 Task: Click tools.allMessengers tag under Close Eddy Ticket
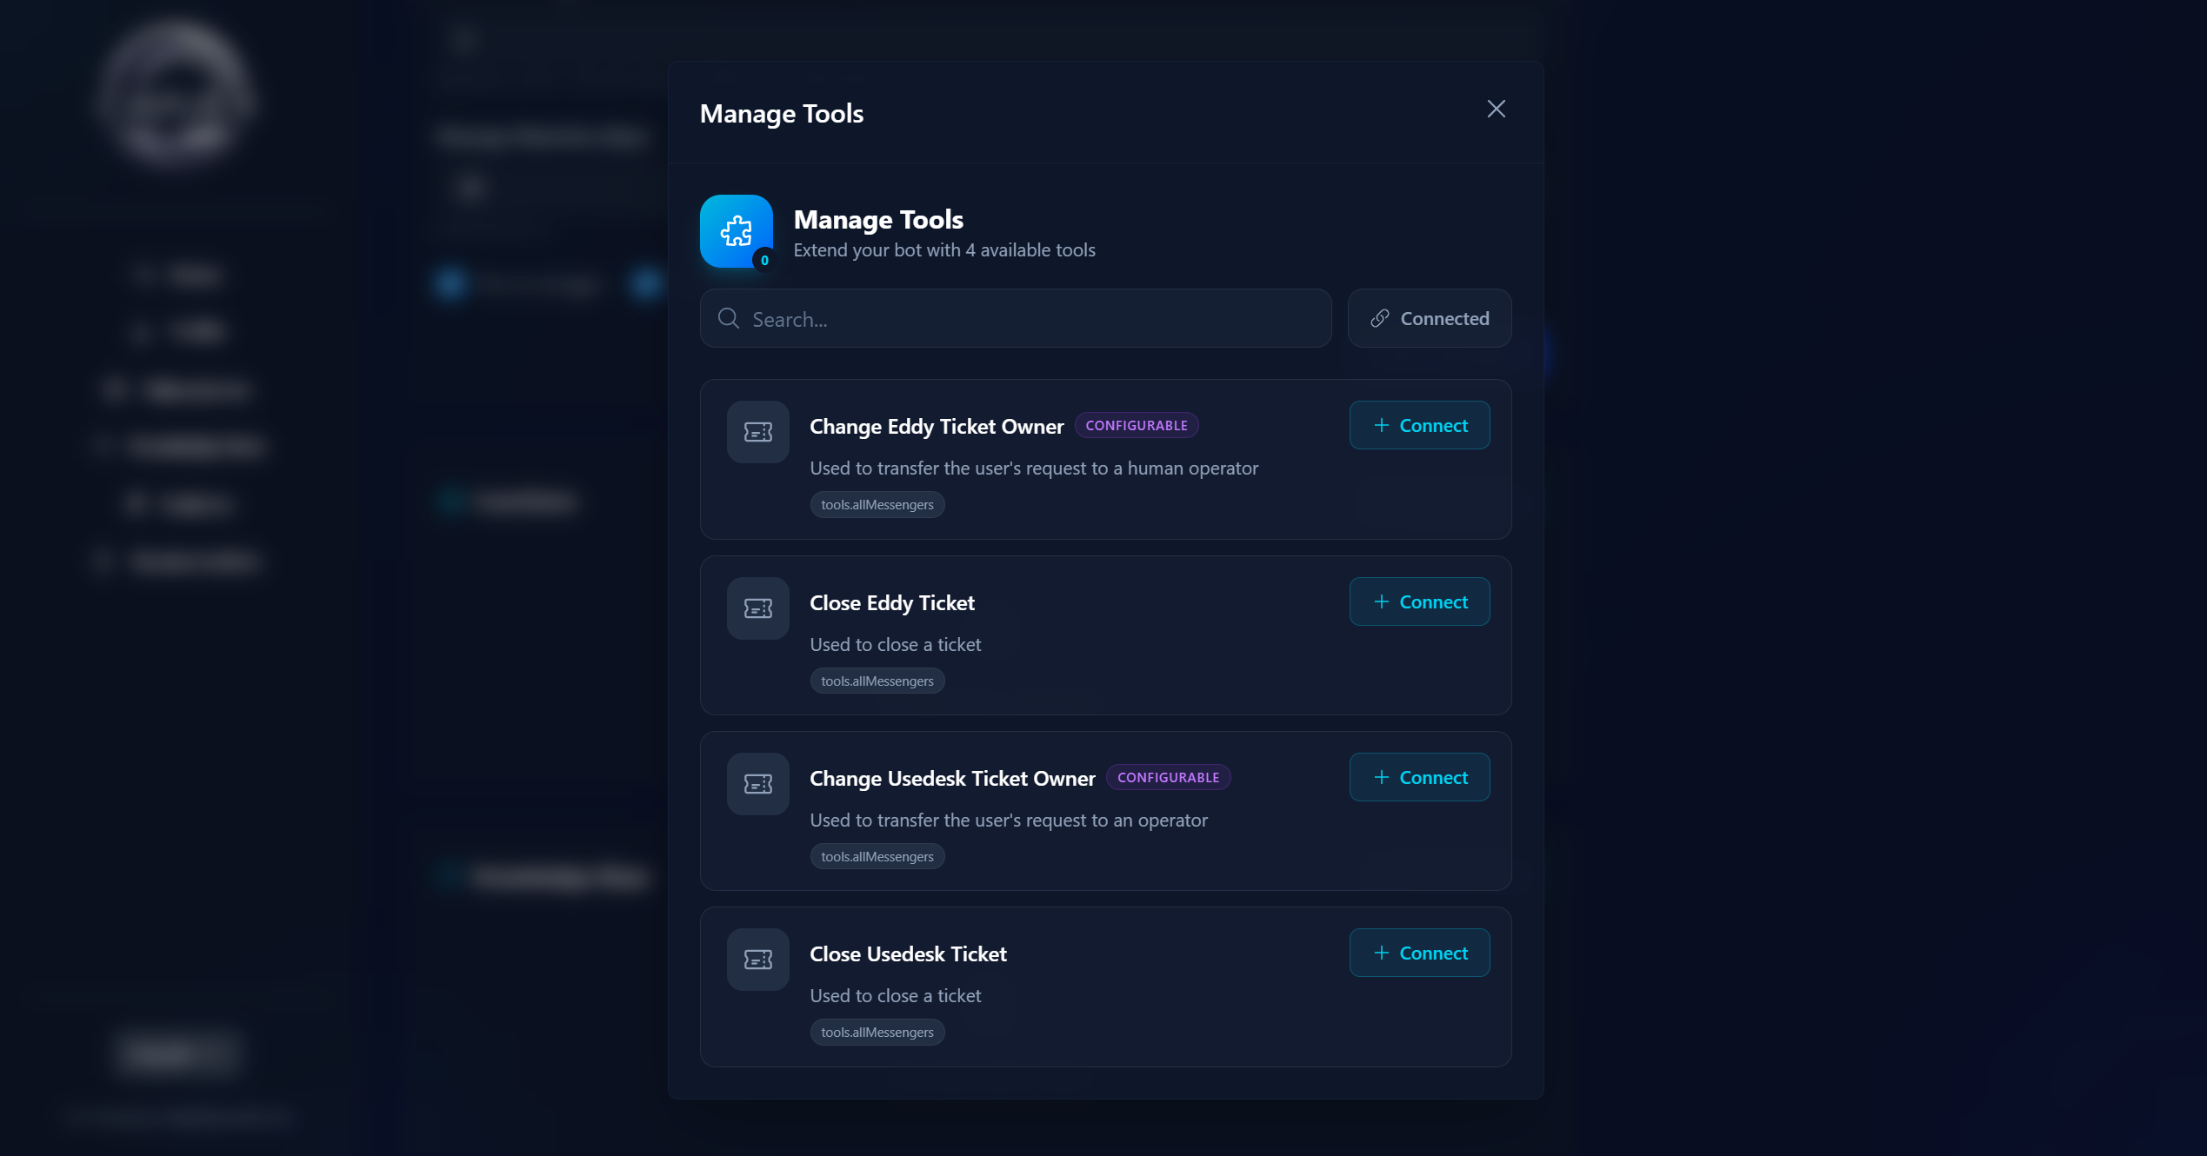tap(877, 681)
